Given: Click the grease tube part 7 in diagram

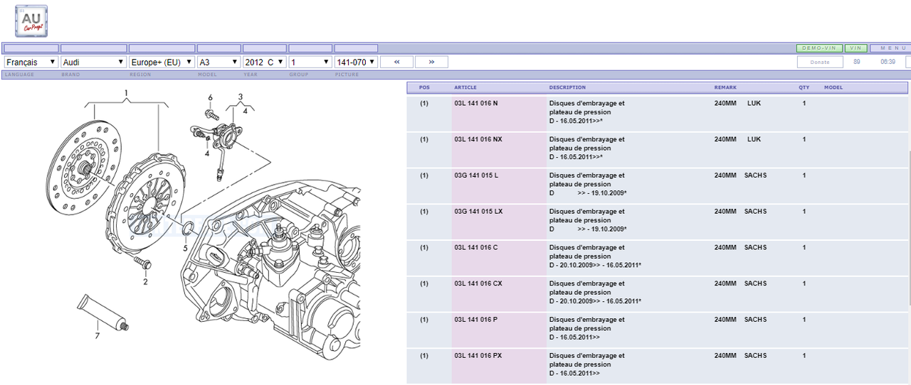Looking at the screenshot, I should pyautogui.click(x=101, y=310).
